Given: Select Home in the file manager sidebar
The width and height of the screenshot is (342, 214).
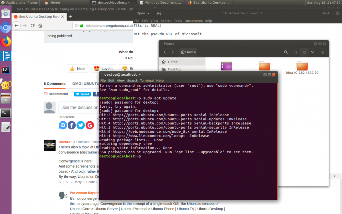Looking at the screenshot, I should pyautogui.click(x=182, y=62).
